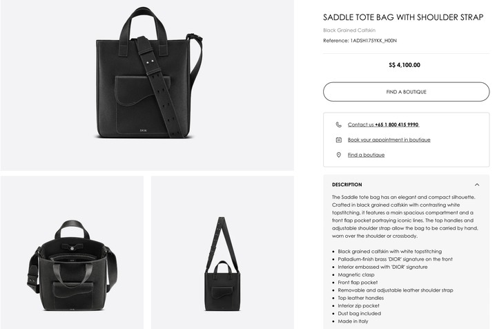Open the bag image with raised shoulder strap
The height and width of the screenshot is (329, 497).
click(x=222, y=252)
